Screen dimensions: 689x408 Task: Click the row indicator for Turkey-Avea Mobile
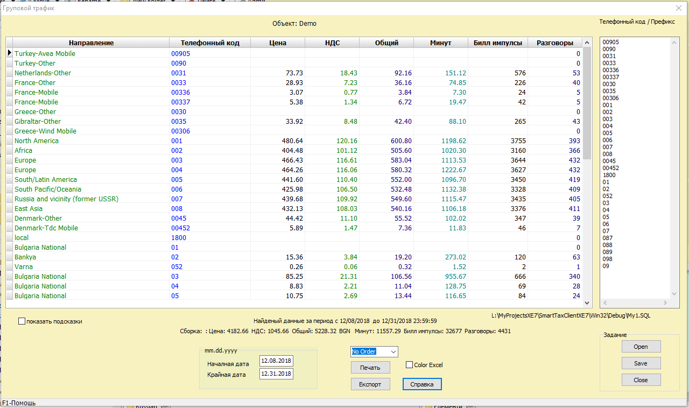click(9, 53)
